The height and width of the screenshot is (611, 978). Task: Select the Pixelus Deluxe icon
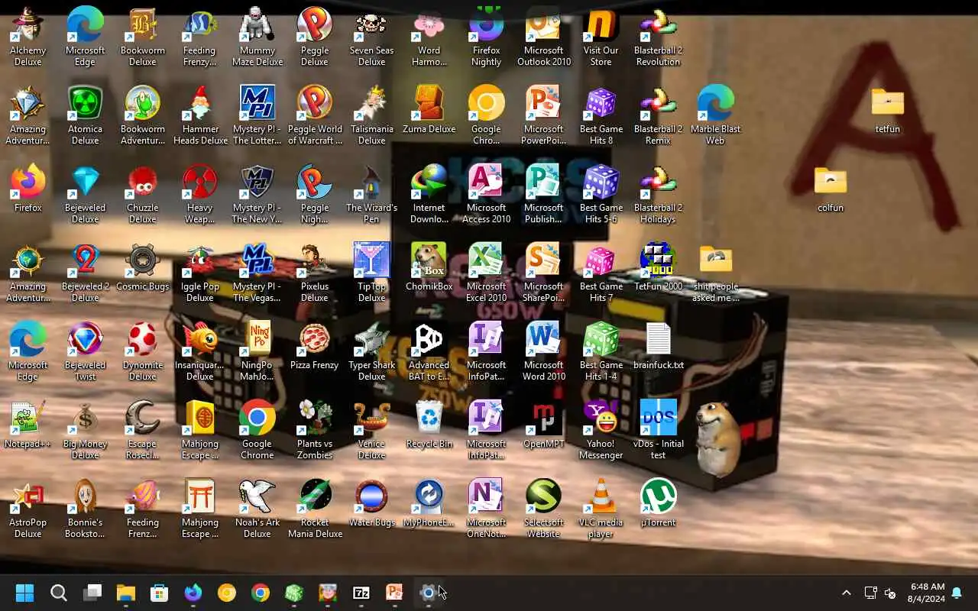[x=315, y=273]
